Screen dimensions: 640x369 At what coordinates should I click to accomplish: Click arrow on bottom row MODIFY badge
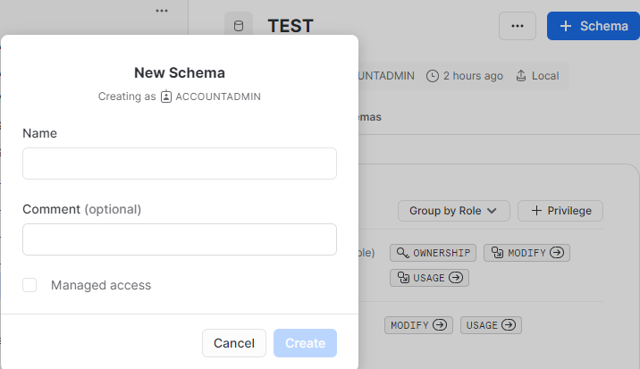(440, 325)
